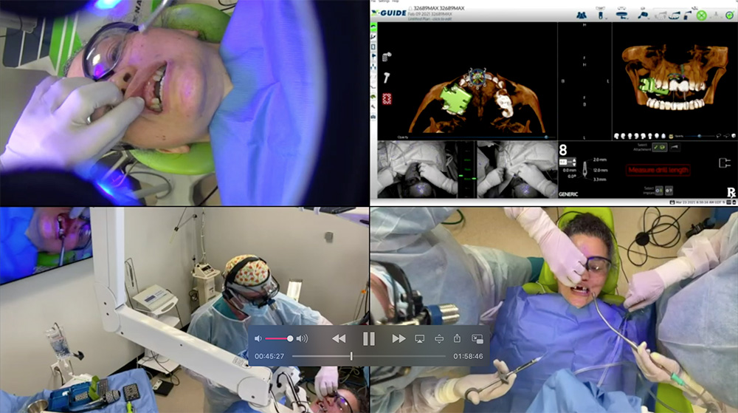Click the blue dots icon in left sidebar
This screenshot has height=413, width=738.
[373, 67]
